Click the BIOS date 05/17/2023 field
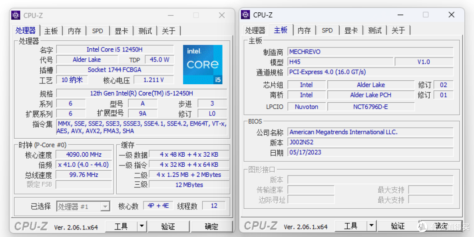 click(x=370, y=152)
